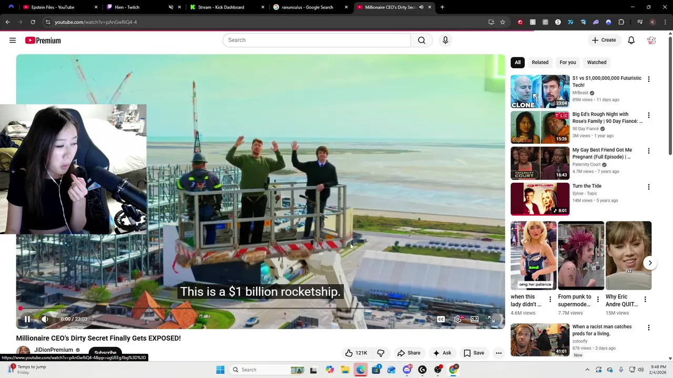673x378 pixels.
Task: Open the Windows Start menu
Action: (x=220, y=370)
